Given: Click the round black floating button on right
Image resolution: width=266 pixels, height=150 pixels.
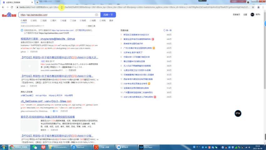Looking at the screenshot, I should [238, 113].
